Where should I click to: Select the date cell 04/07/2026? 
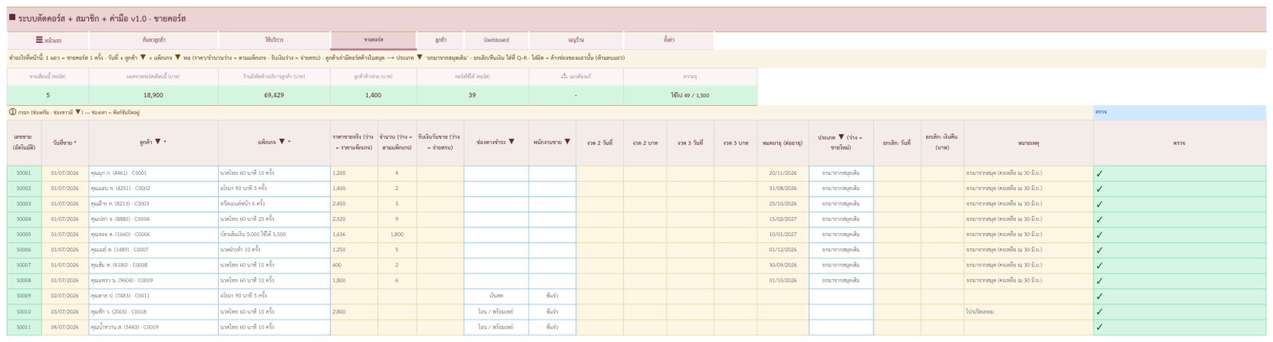65,326
